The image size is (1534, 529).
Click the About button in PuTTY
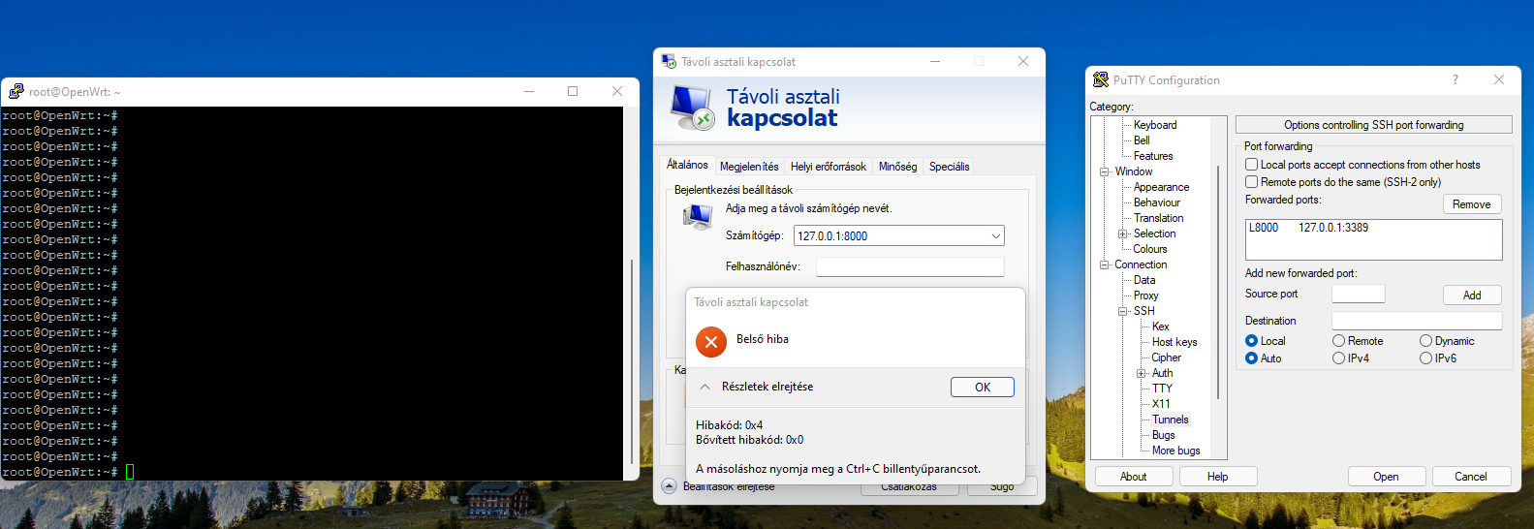pos(1134,477)
